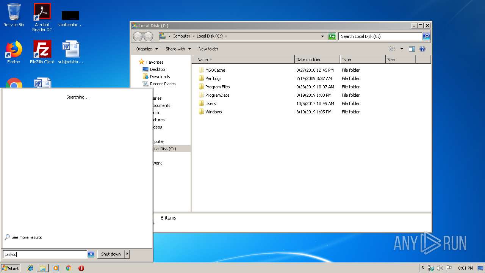Open Acrobat Reader DC desktop shortcut
485x273 pixels.
pyautogui.click(x=42, y=17)
